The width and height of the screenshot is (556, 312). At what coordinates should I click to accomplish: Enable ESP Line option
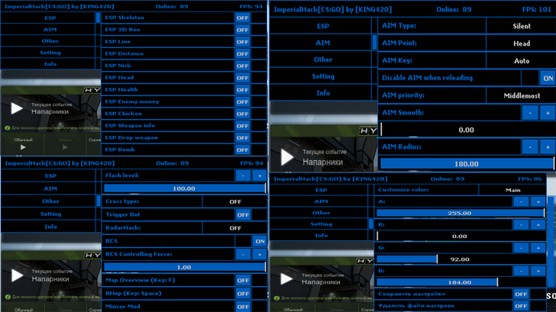(243, 42)
